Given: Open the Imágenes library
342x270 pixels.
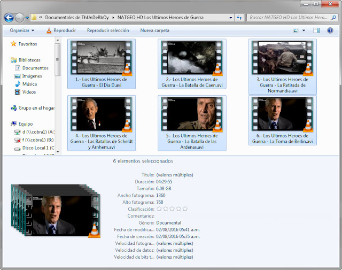Looking at the screenshot, I should pos(32,76).
